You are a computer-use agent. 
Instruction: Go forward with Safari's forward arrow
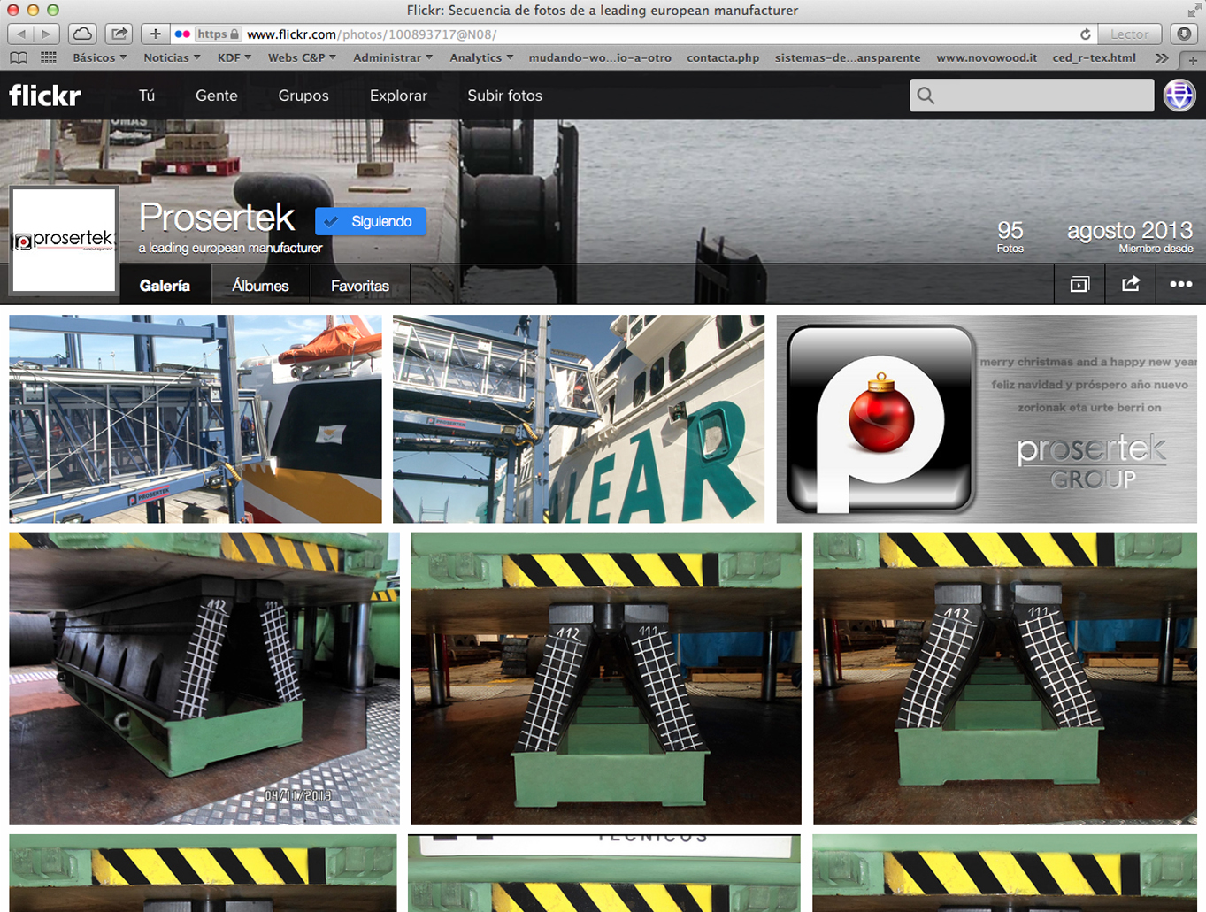[46, 34]
